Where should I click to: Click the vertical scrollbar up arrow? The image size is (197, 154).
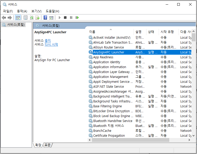pyautogui.click(x=193, y=31)
